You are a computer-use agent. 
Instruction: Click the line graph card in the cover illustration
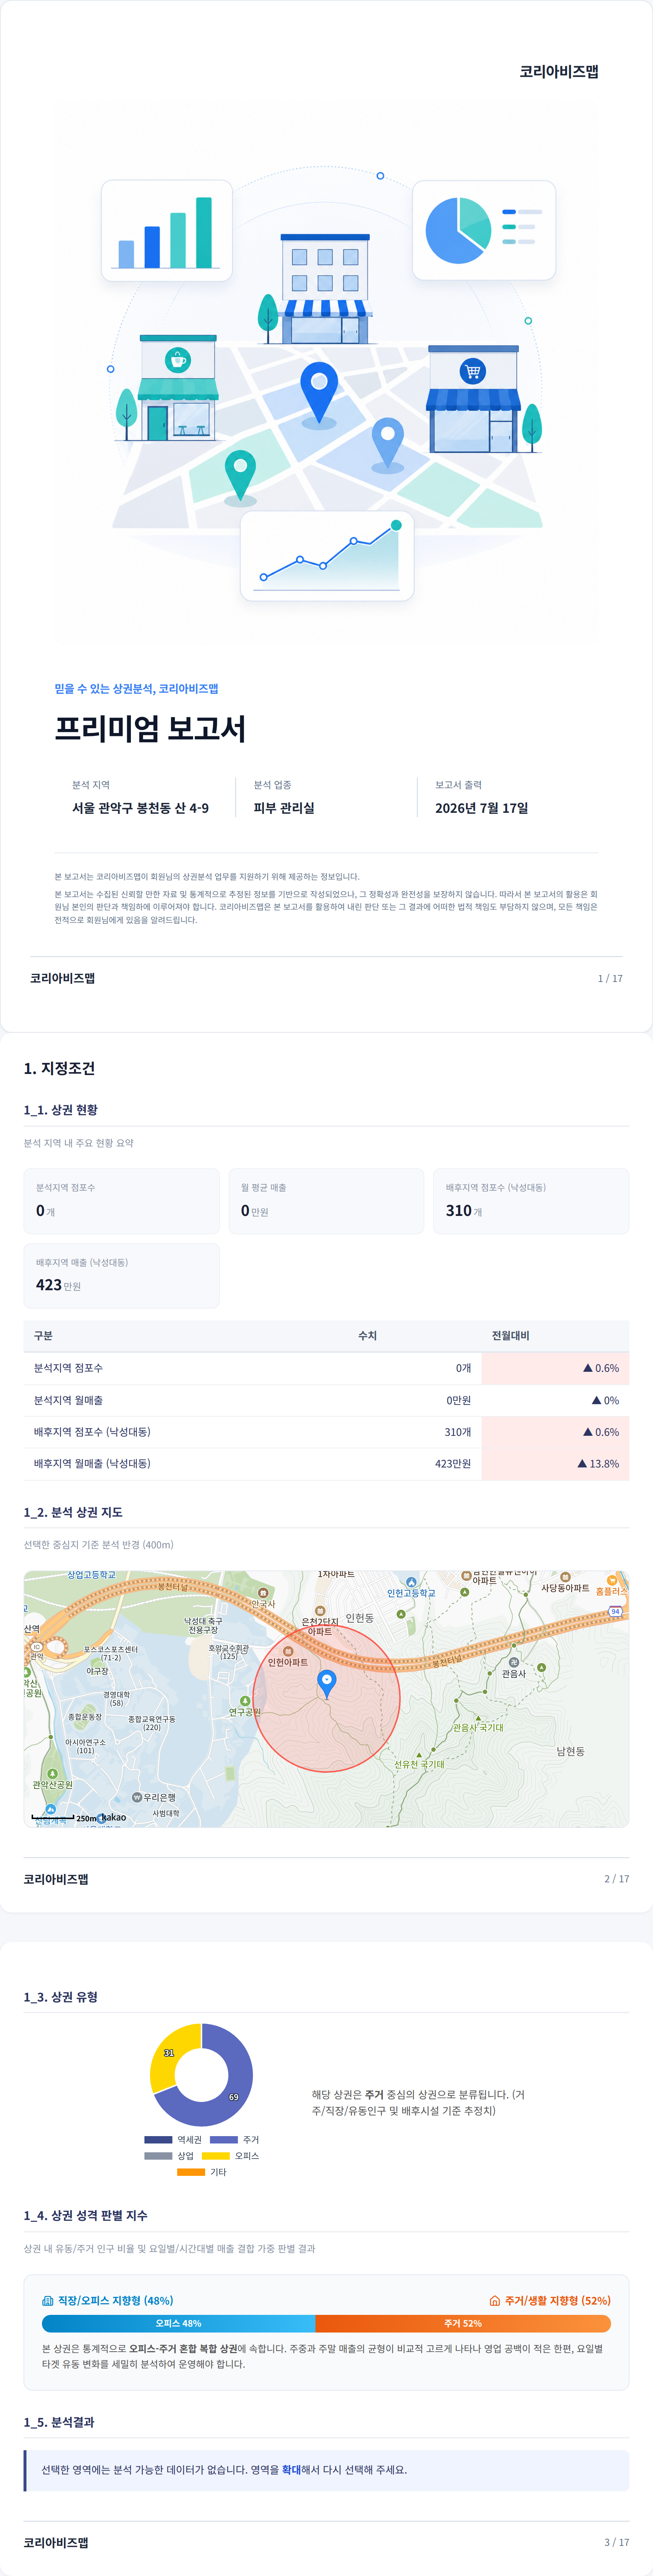pyautogui.click(x=327, y=556)
